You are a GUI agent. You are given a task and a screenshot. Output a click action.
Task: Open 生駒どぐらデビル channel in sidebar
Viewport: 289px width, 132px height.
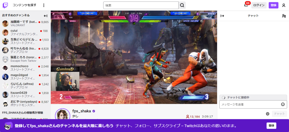pos(25,41)
